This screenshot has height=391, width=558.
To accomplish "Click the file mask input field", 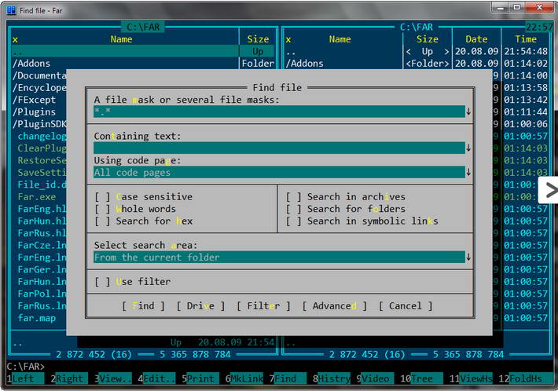I will tap(279, 111).
